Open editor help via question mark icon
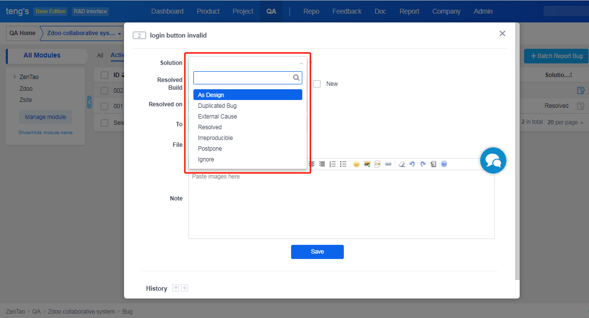 (444, 164)
